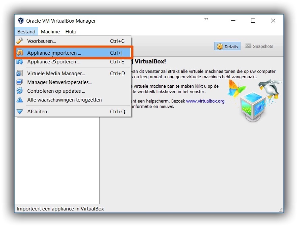Open Virtuele Media Manager...

pyautogui.click(x=73, y=73)
